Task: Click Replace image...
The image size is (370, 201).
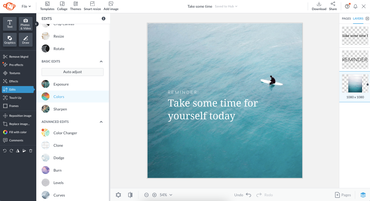Action: click(18, 124)
